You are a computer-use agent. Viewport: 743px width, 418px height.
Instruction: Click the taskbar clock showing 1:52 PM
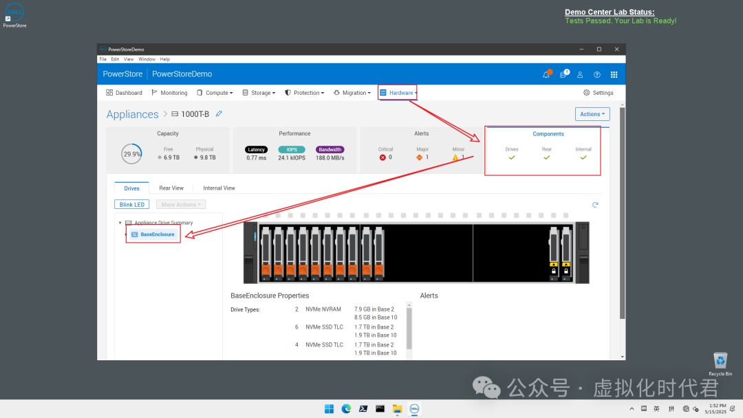click(715, 408)
